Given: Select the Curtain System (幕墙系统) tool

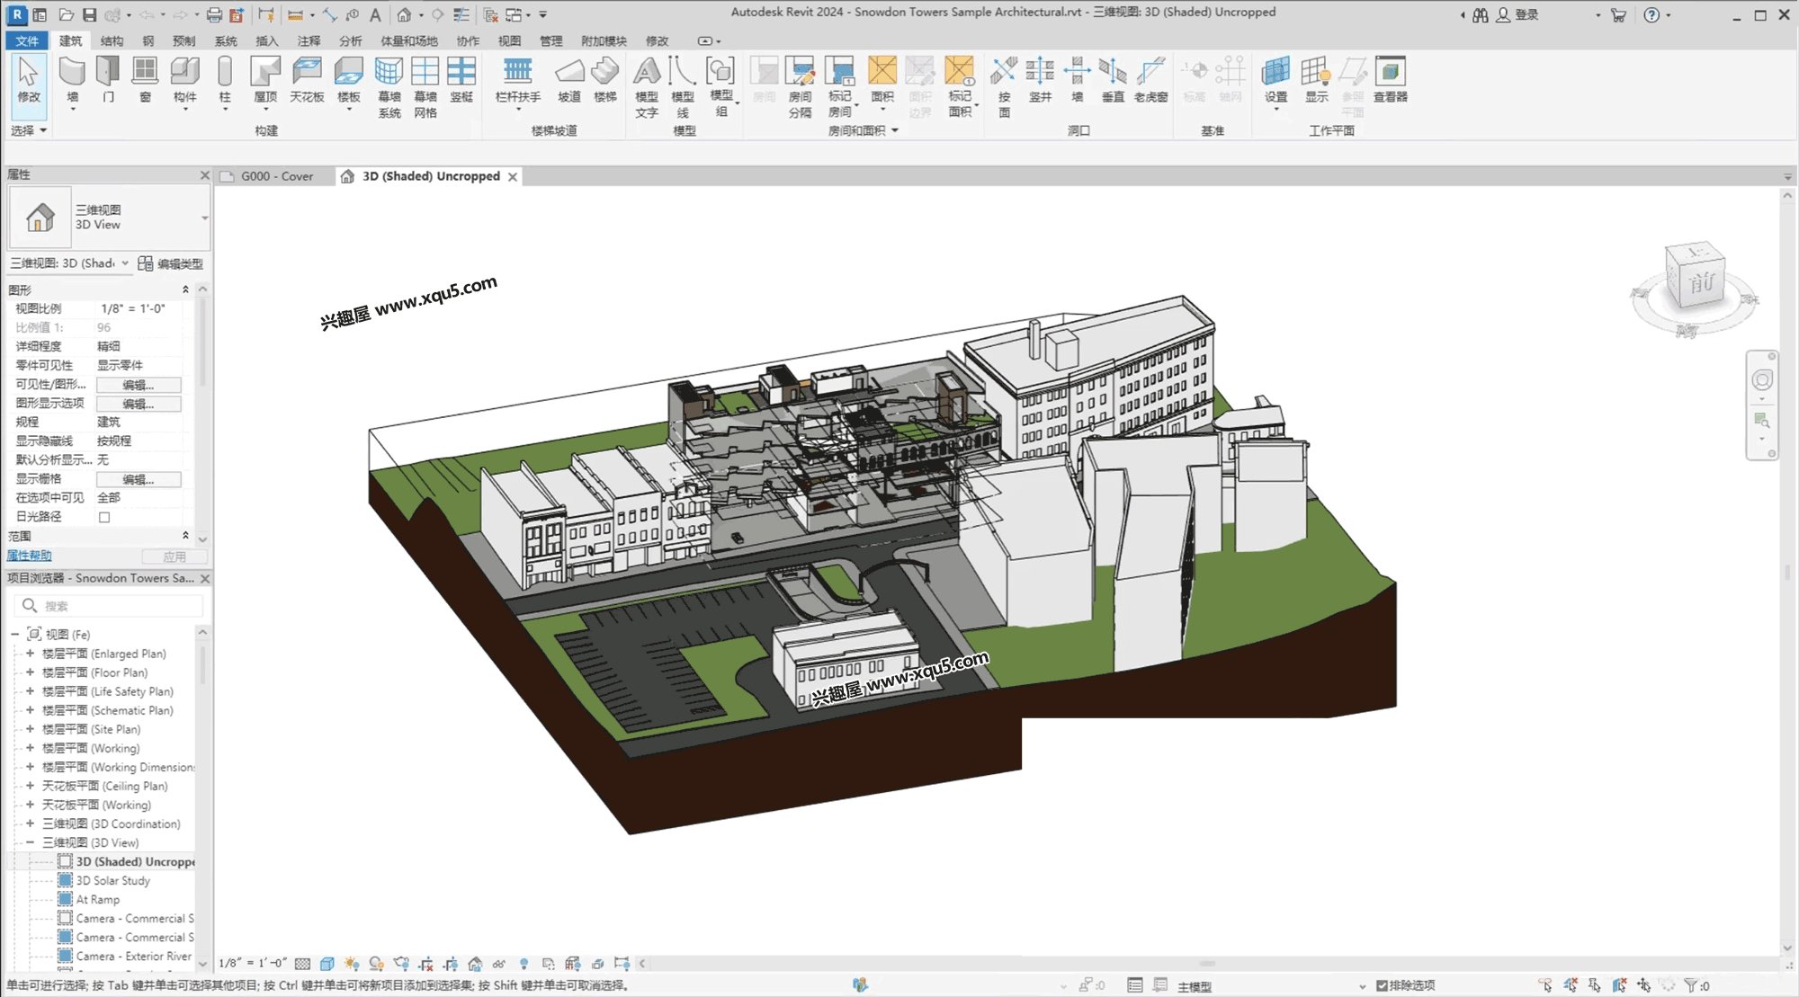Looking at the screenshot, I should (x=389, y=86).
